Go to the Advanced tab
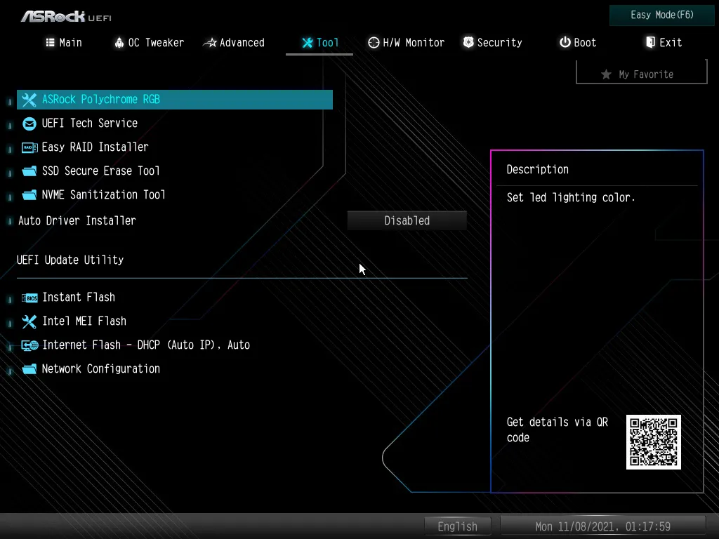Image resolution: width=719 pixels, height=539 pixels. [234, 43]
